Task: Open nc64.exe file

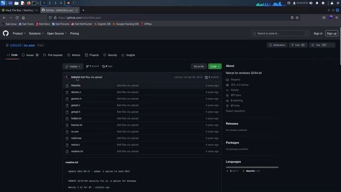Action: pyautogui.click(x=76, y=138)
